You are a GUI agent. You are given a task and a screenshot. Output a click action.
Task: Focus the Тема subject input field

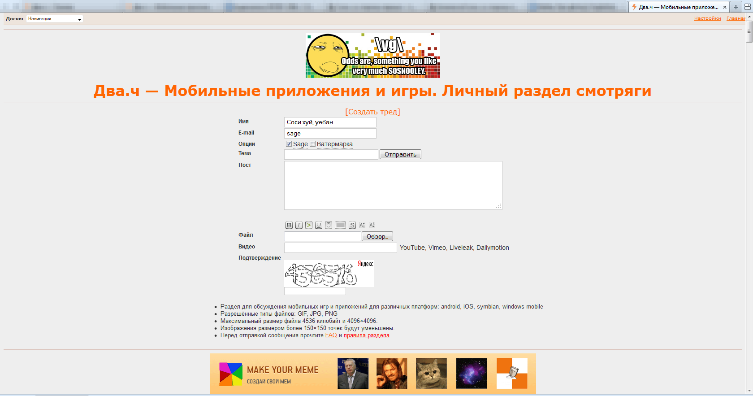tap(331, 154)
